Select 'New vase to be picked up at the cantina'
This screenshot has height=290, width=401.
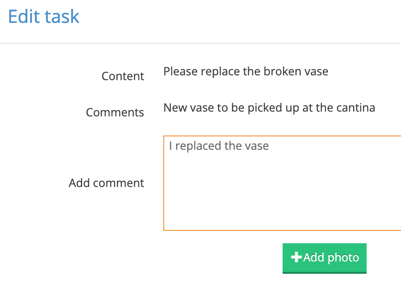(269, 107)
